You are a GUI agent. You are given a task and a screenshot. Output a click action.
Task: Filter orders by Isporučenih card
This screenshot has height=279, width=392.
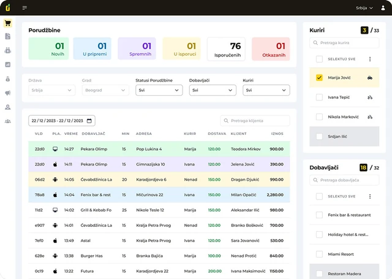[x=226, y=49]
